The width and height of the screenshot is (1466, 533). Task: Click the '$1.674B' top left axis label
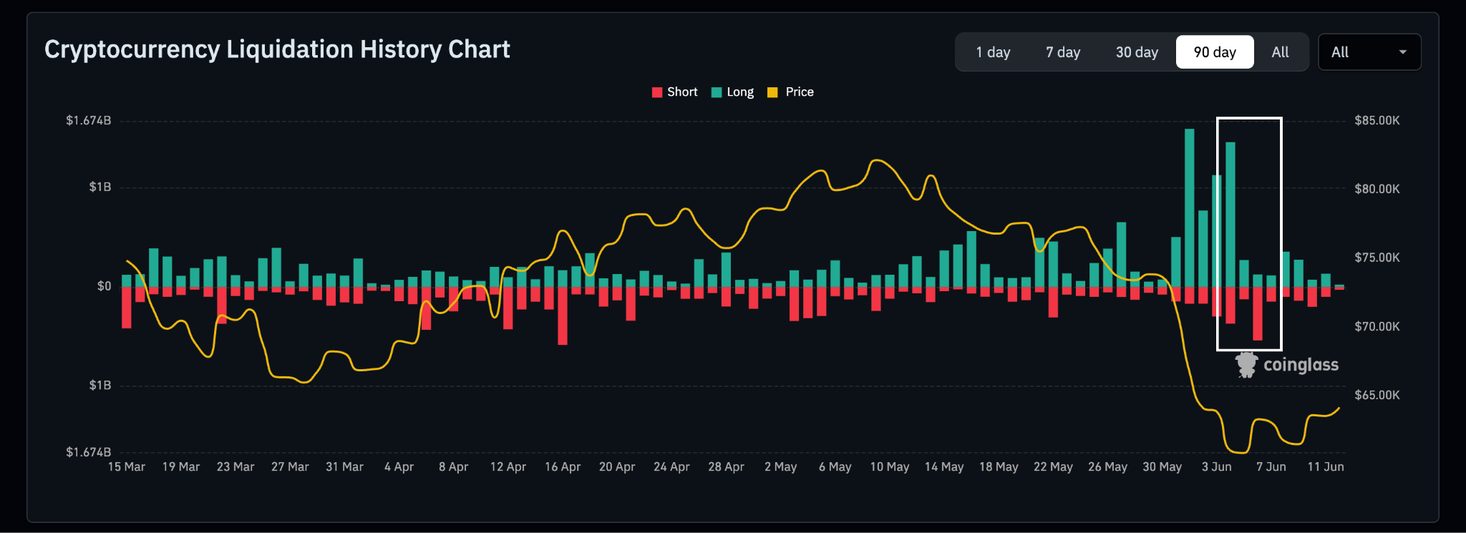click(x=89, y=120)
